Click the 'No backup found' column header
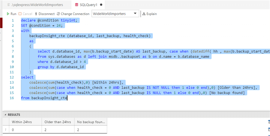The height and width of the screenshot is (136, 270). (91, 122)
